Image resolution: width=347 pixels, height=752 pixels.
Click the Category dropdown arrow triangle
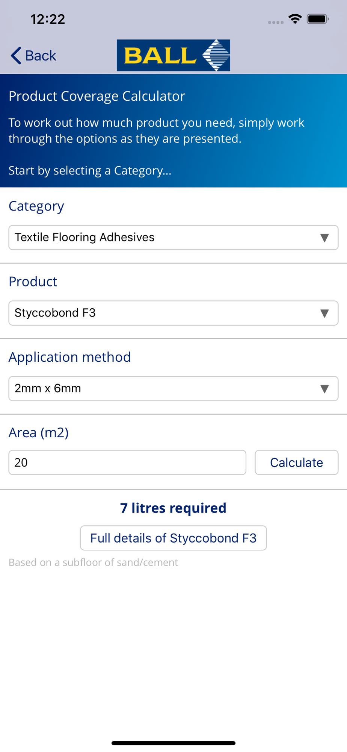324,238
